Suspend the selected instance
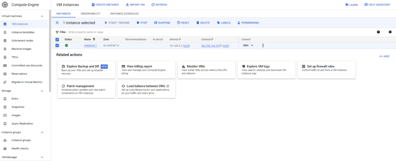The width and height of the screenshot is (396, 161). click(x=162, y=23)
